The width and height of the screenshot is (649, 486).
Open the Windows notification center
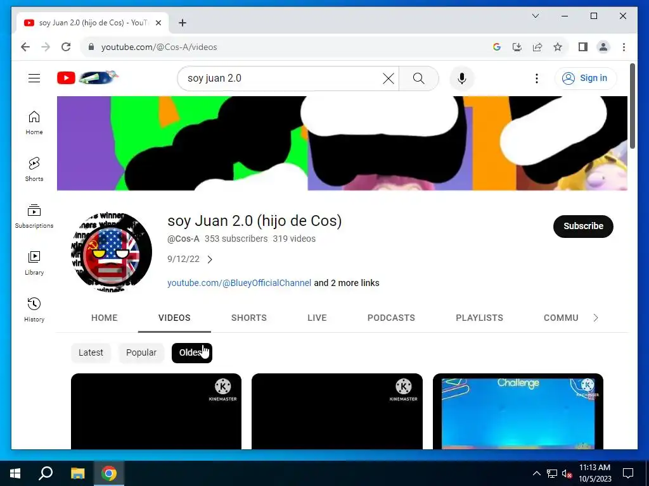point(628,473)
